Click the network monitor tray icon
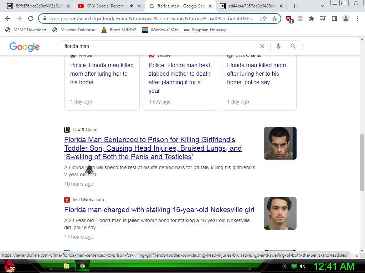This screenshot has height=273, width=365. point(294,266)
